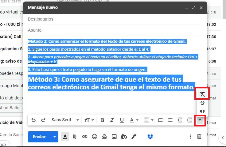Click the Destinatarios recipients field

[x=115, y=19]
